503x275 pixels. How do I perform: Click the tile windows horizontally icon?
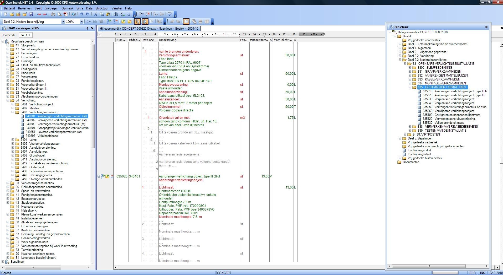[x=201, y=21]
